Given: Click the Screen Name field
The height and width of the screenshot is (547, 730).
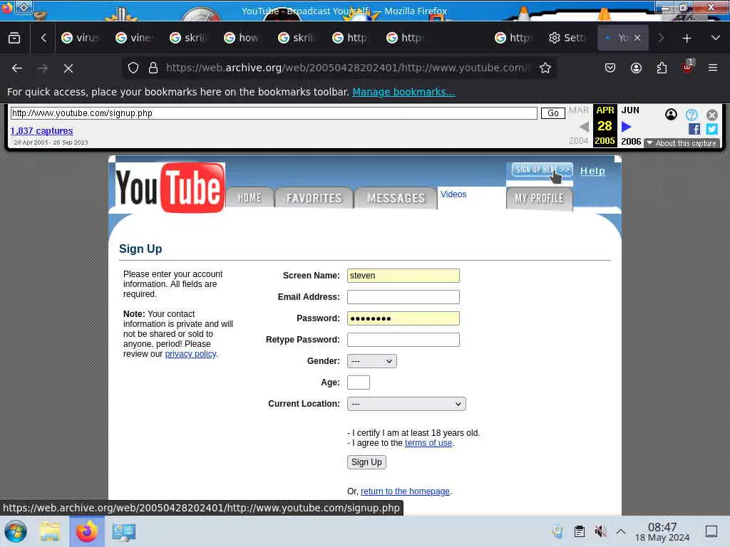Looking at the screenshot, I should [x=403, y=276].
